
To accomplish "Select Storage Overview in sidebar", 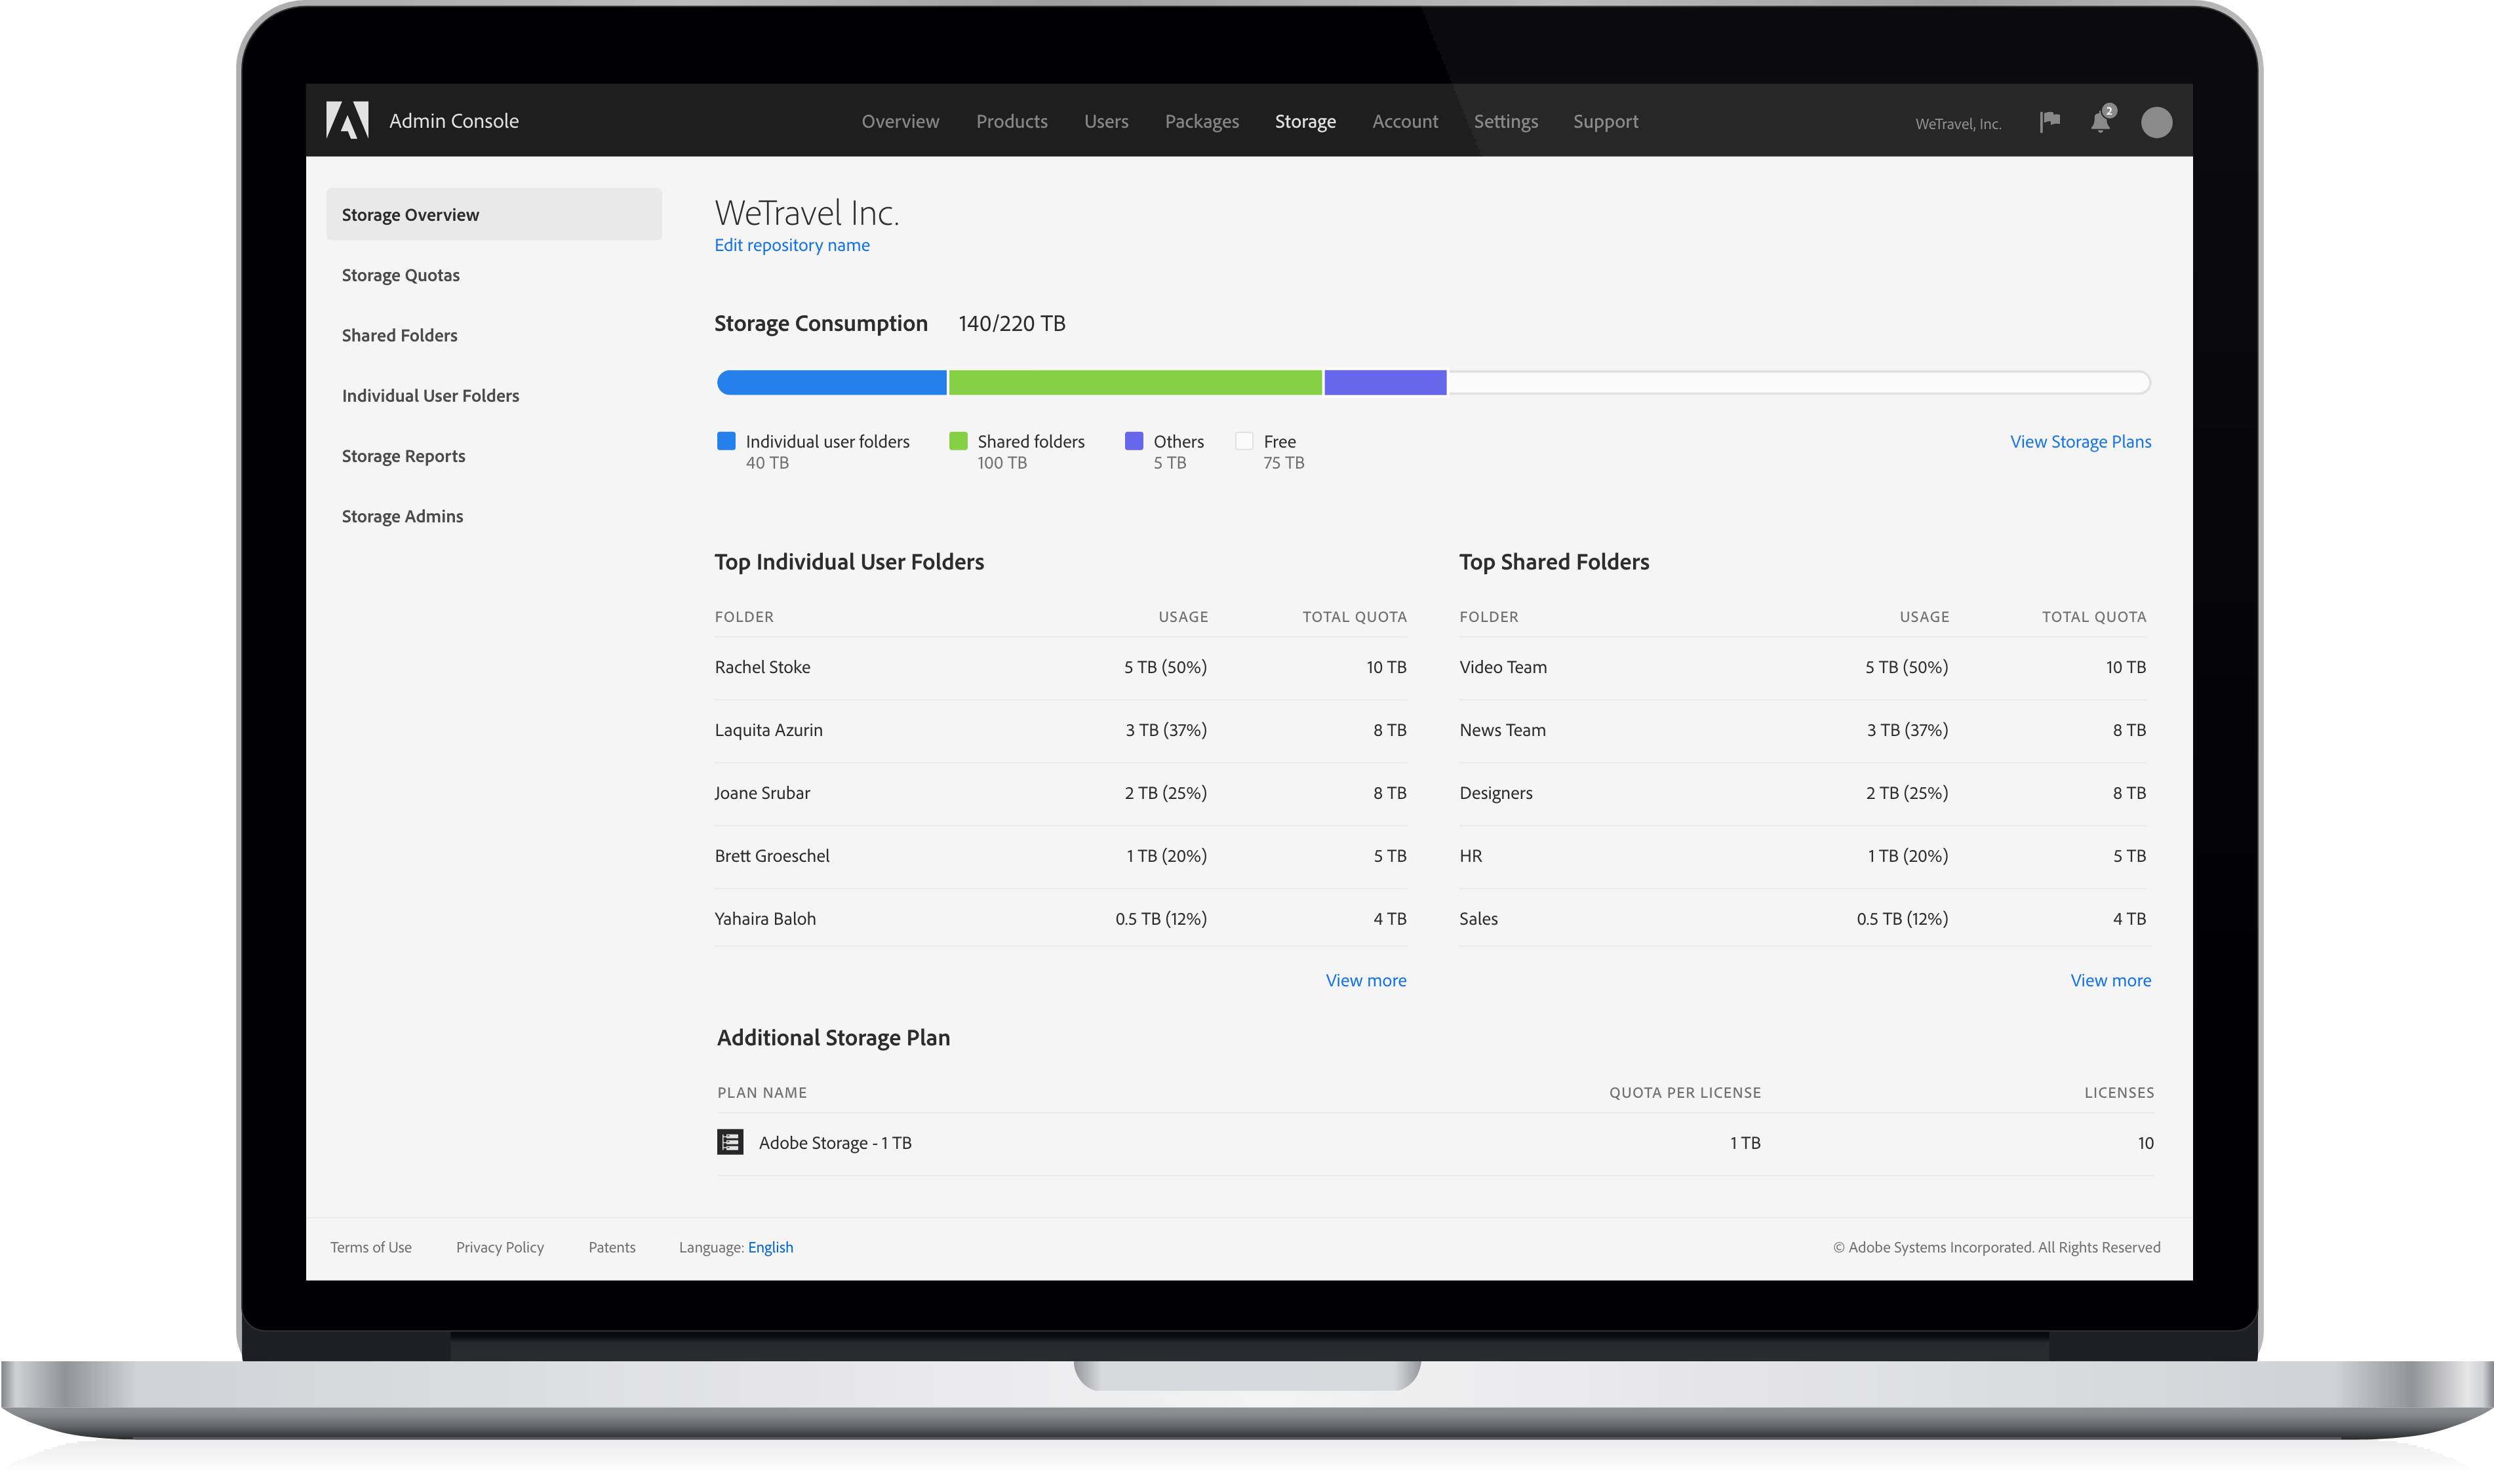I will [x=494, y=214].
